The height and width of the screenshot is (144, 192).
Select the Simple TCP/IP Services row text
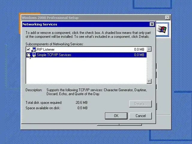54,55
